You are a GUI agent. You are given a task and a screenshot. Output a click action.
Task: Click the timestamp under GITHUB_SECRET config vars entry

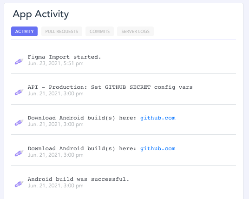[56, 93]
